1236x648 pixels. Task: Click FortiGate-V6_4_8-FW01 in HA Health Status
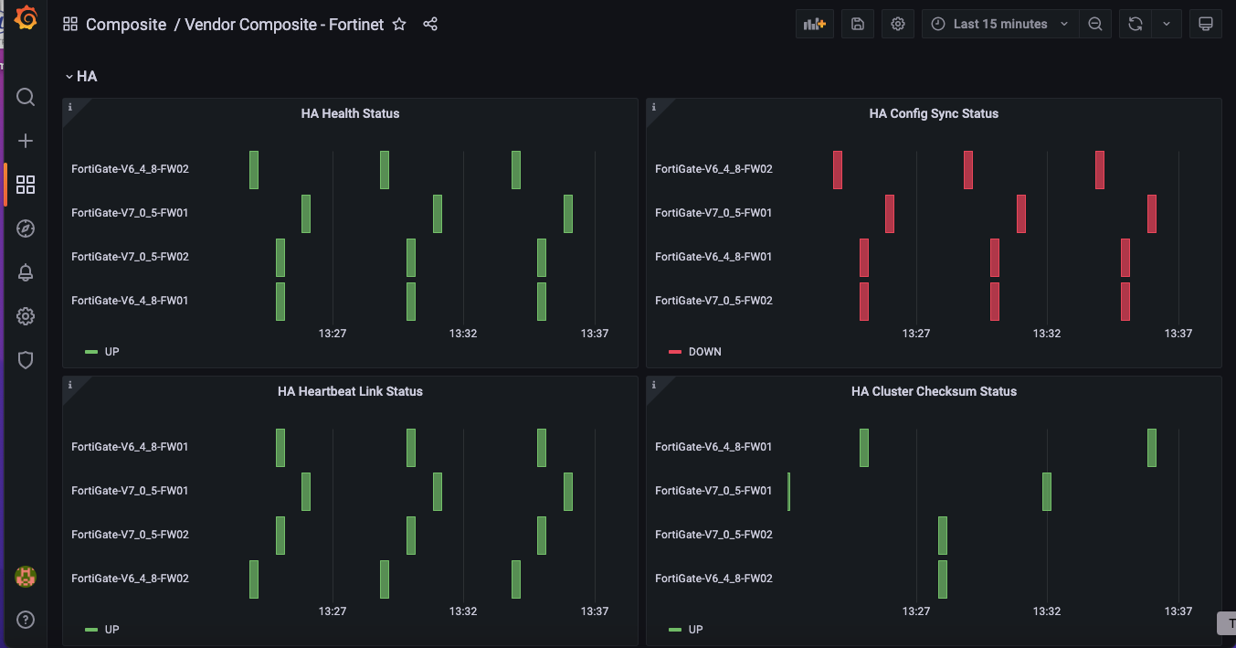click(130, 301)
